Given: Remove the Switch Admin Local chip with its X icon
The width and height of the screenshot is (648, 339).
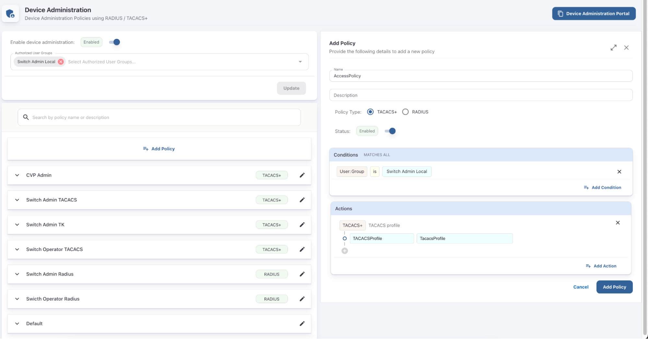Looking at the screenshot, I should tap(61, 61).
